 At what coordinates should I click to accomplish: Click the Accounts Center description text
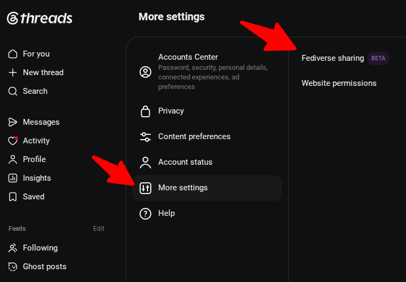point(213,77)
